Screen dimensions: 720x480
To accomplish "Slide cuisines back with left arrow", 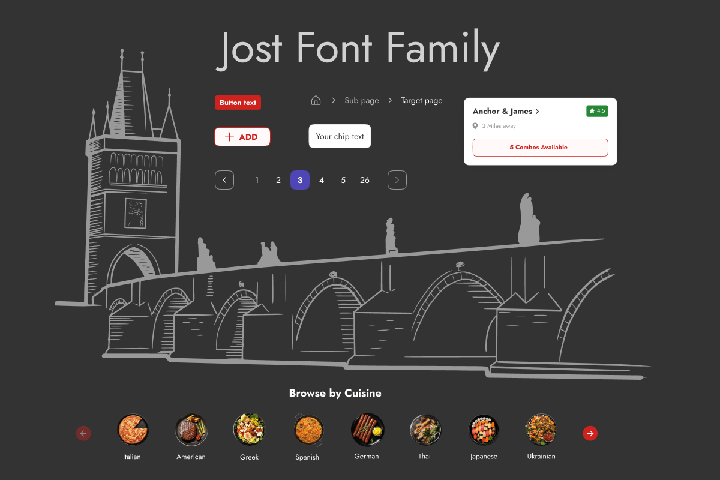I will (x=83, y=433).
